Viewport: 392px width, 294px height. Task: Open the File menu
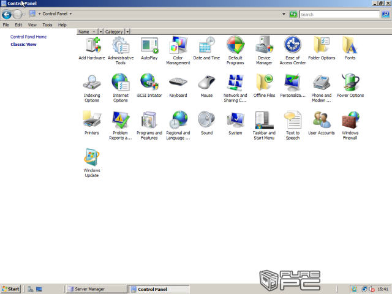[x=6, y=24]
